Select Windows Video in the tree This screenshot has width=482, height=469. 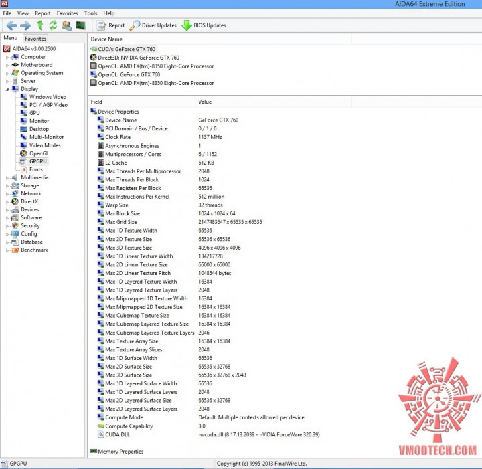point(48,97)
